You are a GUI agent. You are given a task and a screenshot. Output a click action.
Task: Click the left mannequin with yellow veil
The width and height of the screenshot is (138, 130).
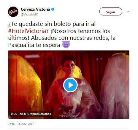[25, 84]
